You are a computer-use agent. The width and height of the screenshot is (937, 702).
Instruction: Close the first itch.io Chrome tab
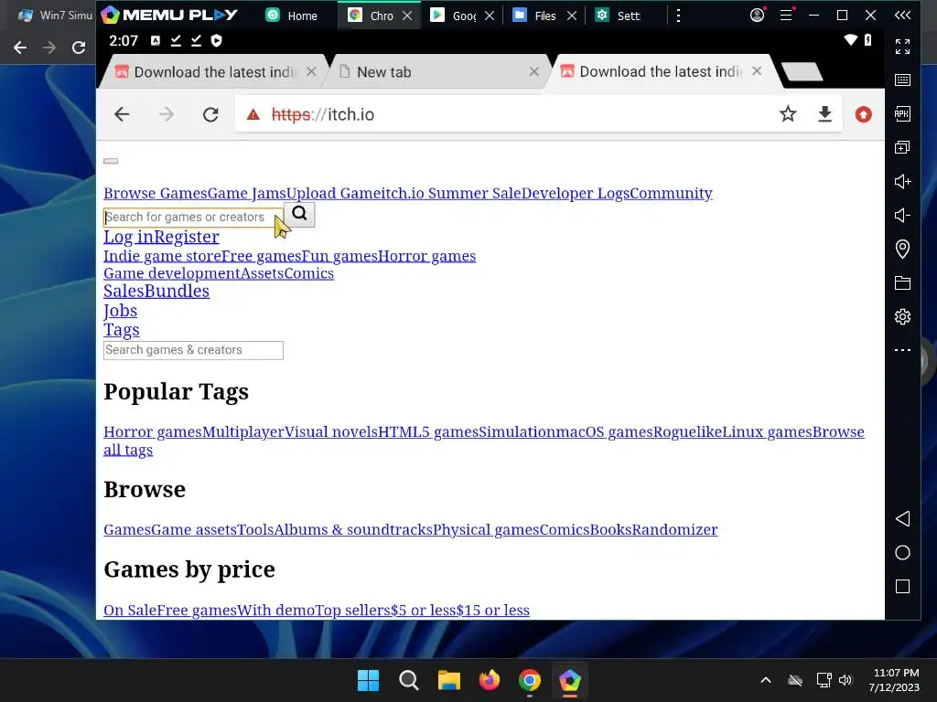311,71
